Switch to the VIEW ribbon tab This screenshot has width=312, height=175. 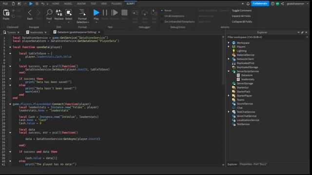[x=104, y=3]
